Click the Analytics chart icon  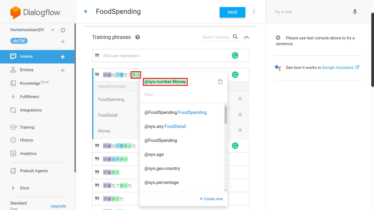(x=13, y=153)
